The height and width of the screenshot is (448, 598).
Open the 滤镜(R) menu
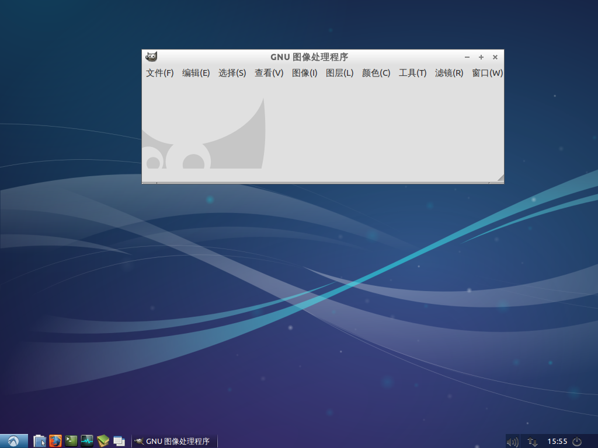point(449,73)
